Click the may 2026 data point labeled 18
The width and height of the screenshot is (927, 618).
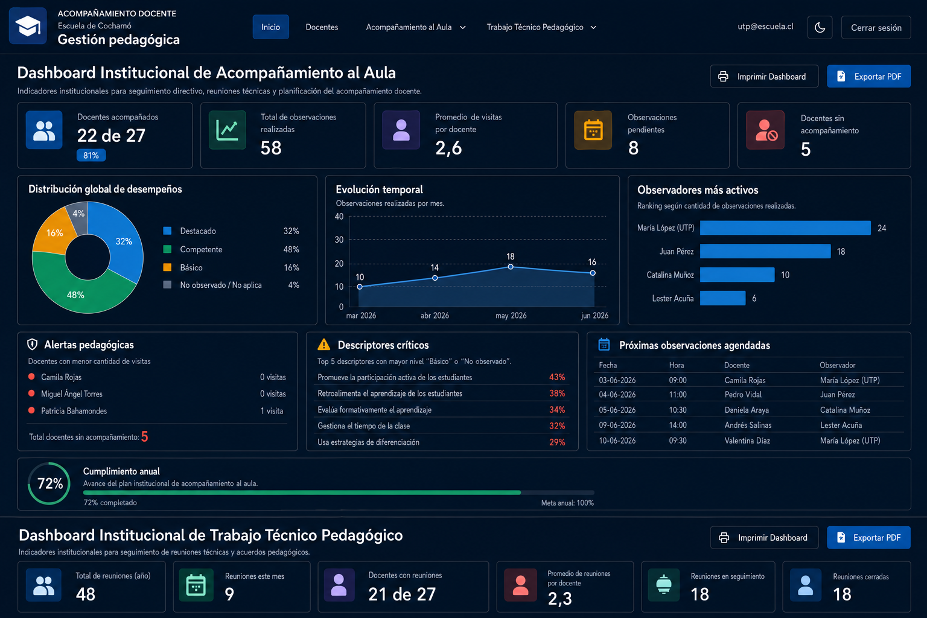pos(511,267)
